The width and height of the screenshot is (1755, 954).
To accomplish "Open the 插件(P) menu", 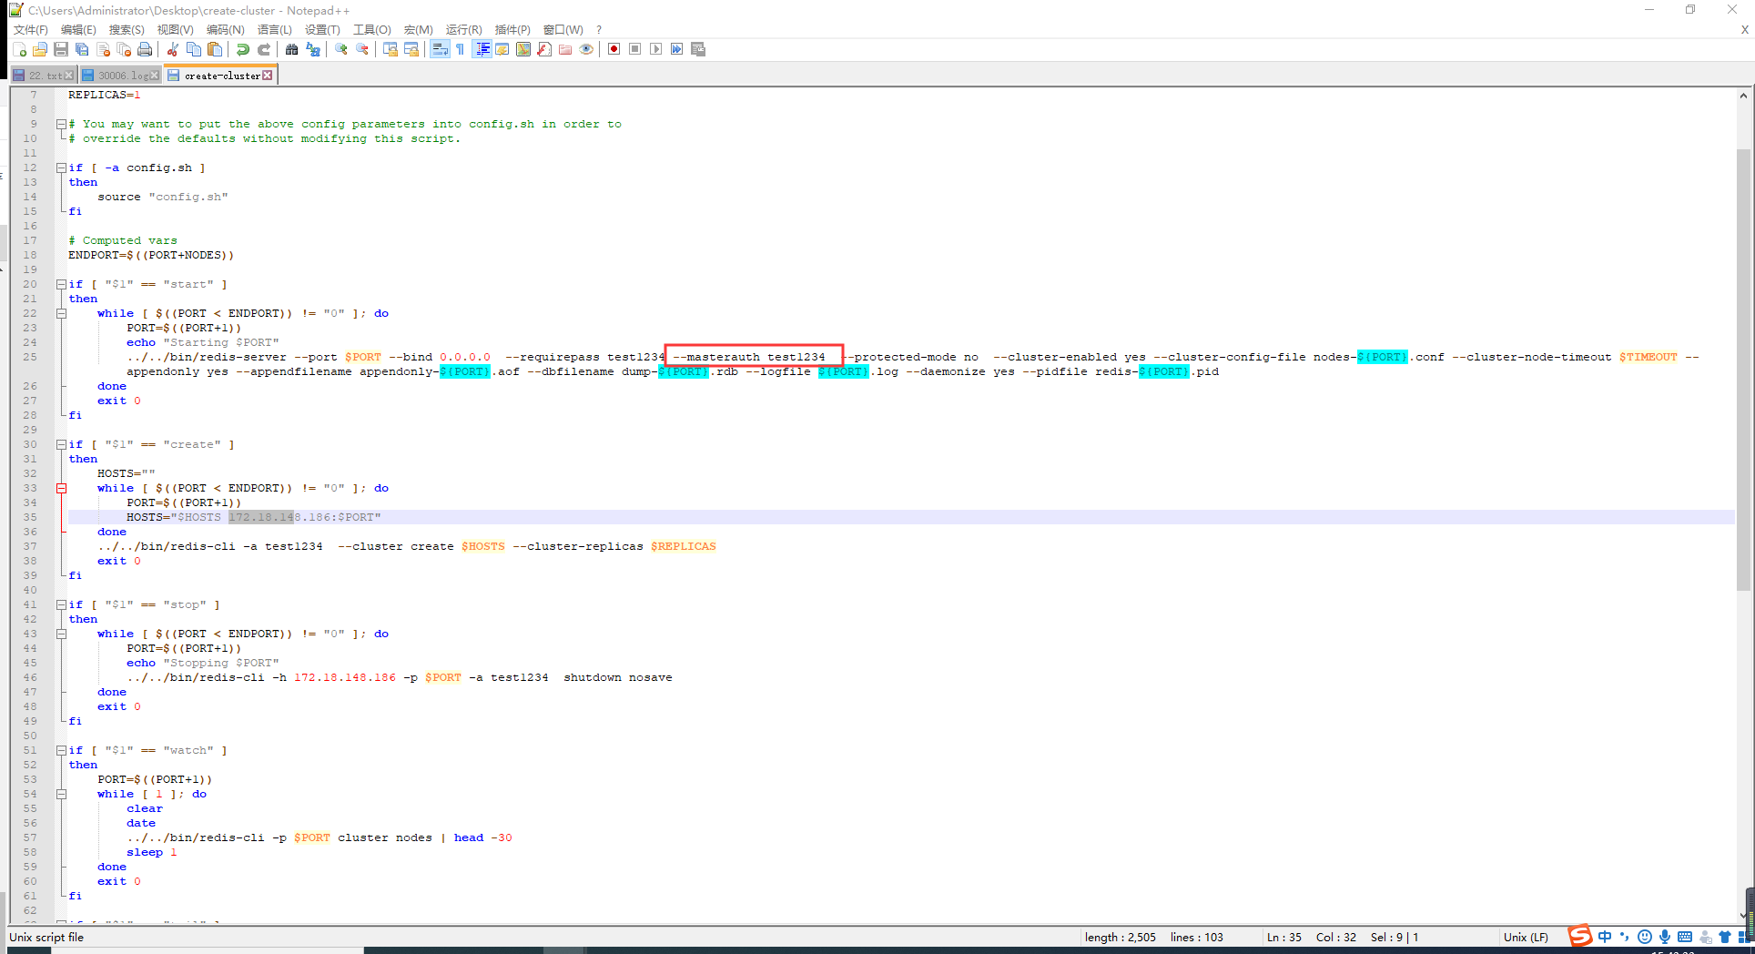I will [x=512, y=30].
